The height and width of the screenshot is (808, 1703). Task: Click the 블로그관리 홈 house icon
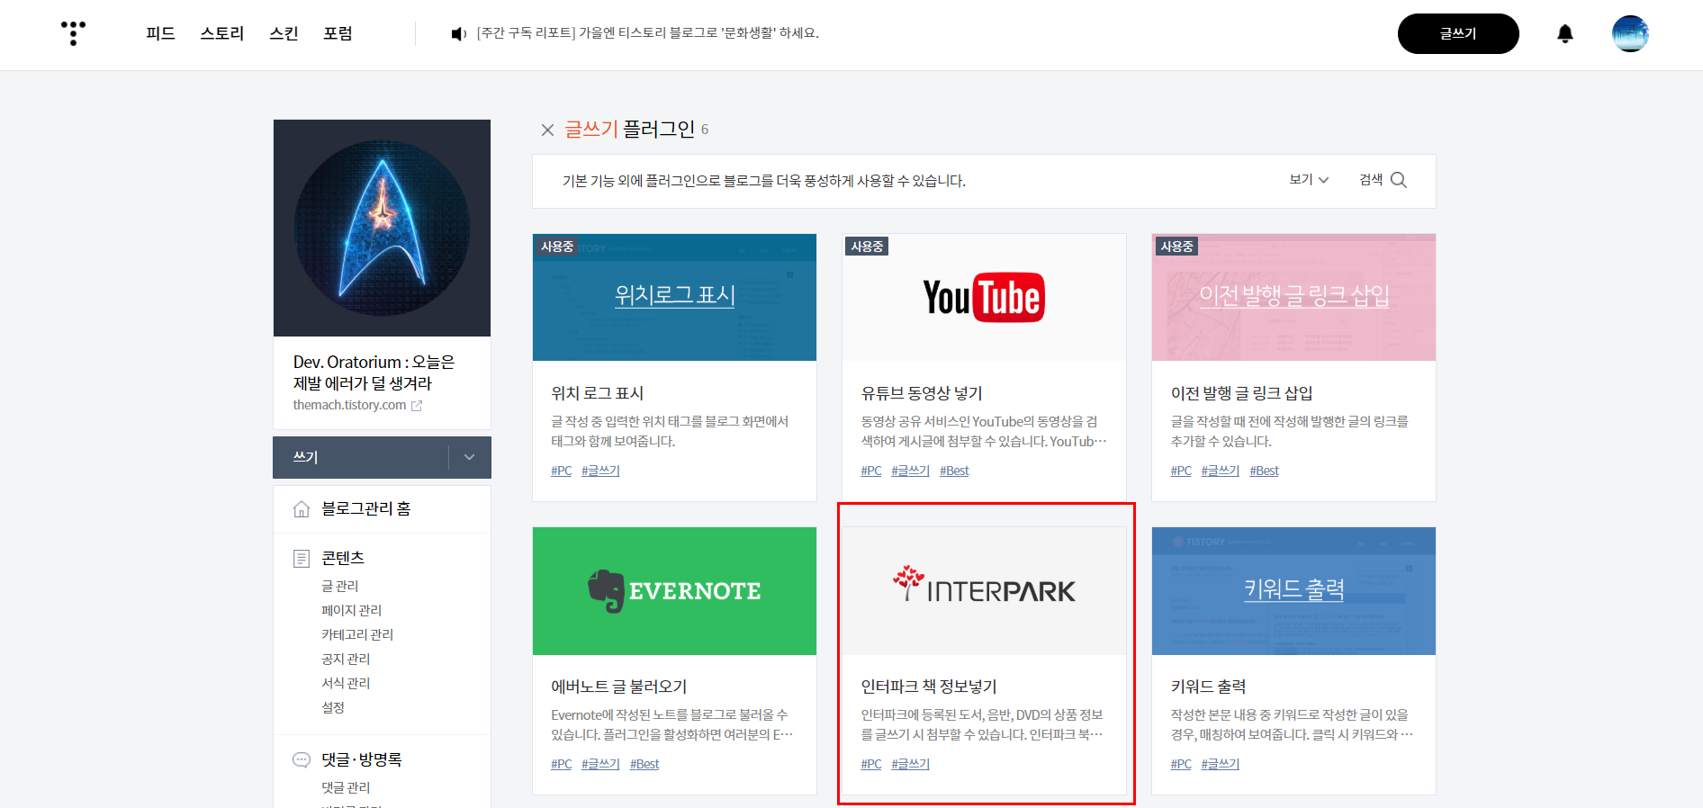coord(302,509)
